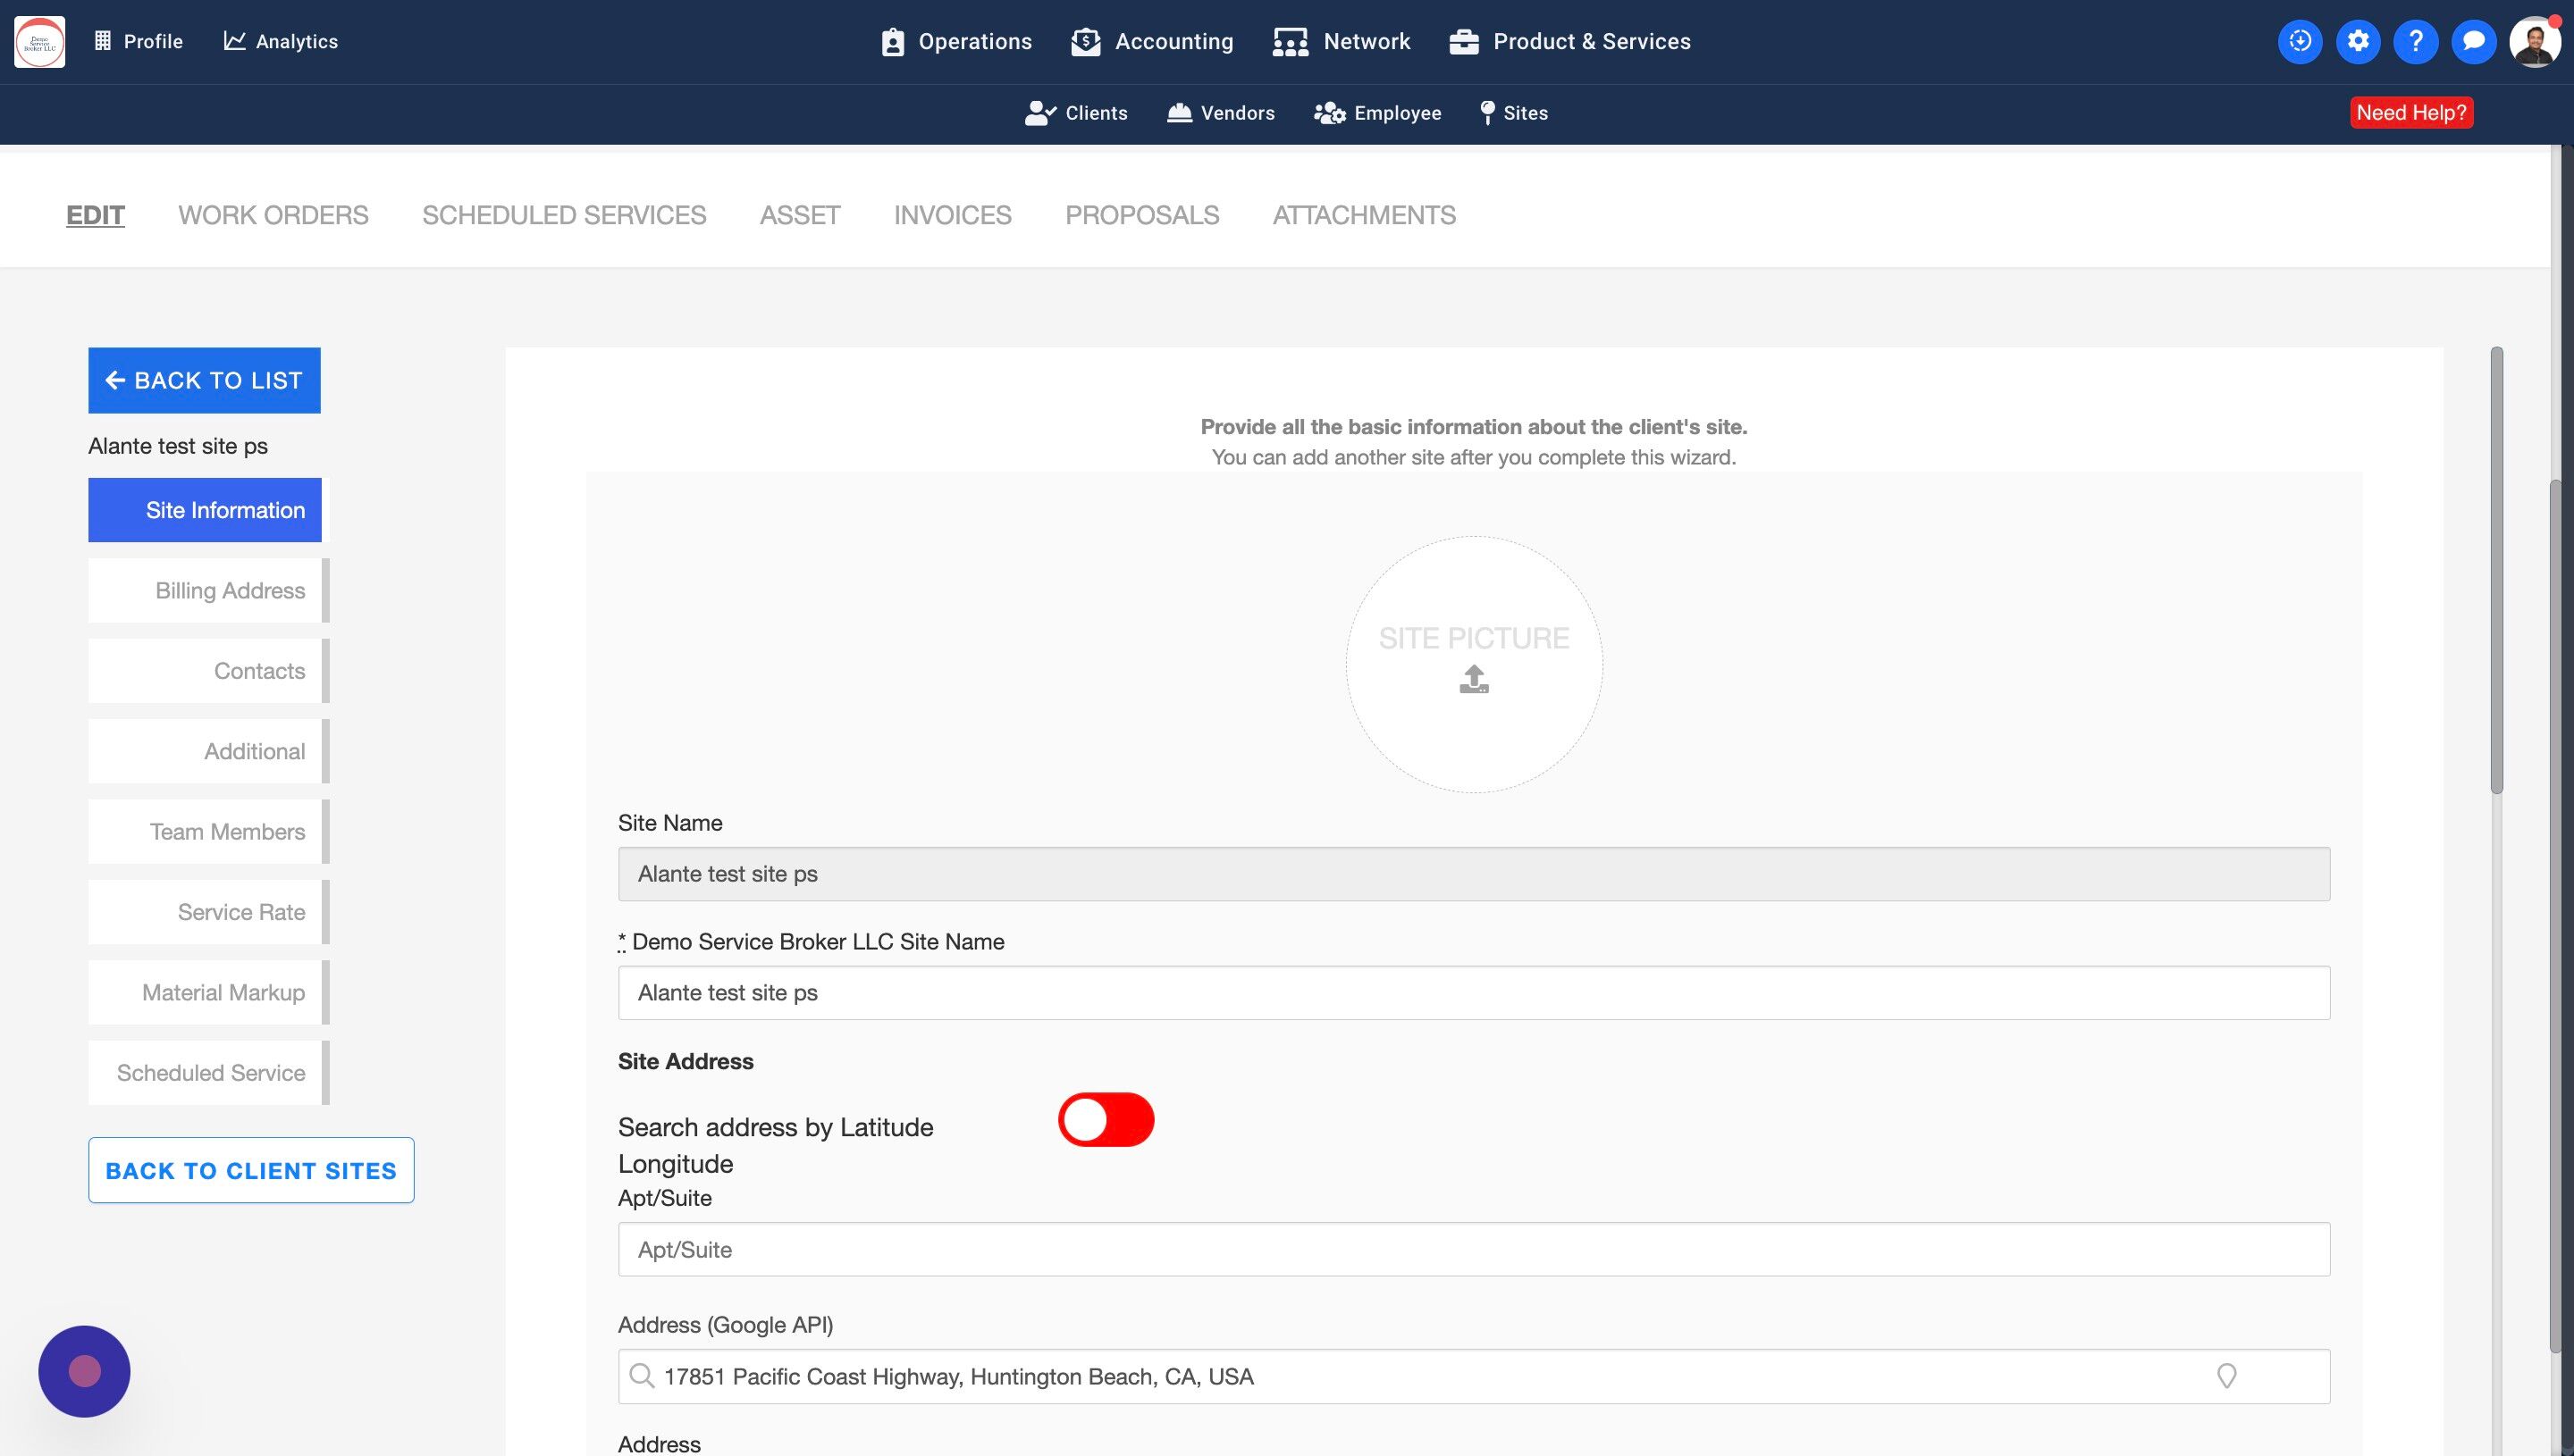Switch to the ATTACHMENTS tab

pyautogui.click(x=1364, y=215)
